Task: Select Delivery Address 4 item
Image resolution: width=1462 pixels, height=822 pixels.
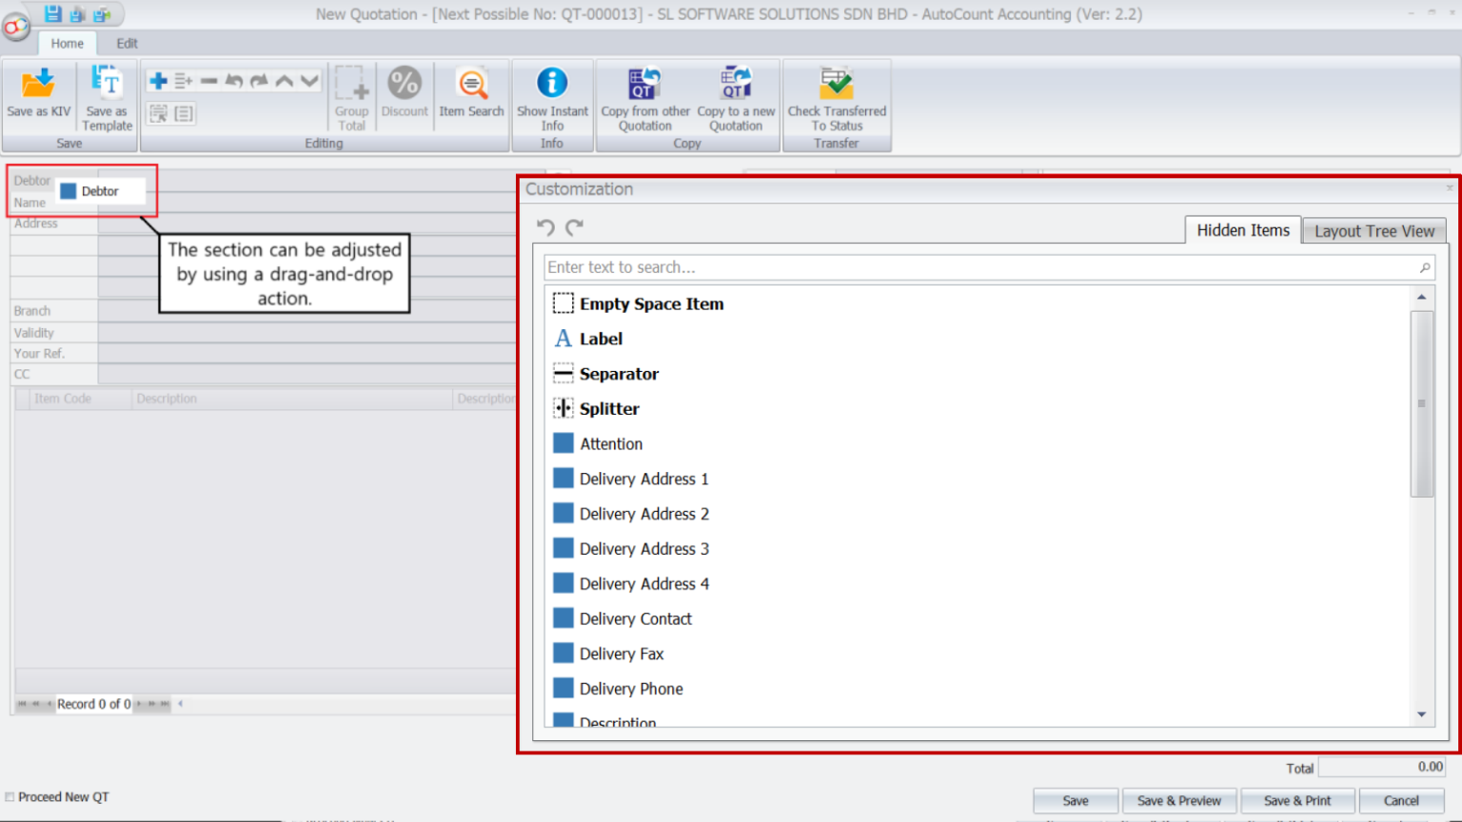Action: pos(630,584)
